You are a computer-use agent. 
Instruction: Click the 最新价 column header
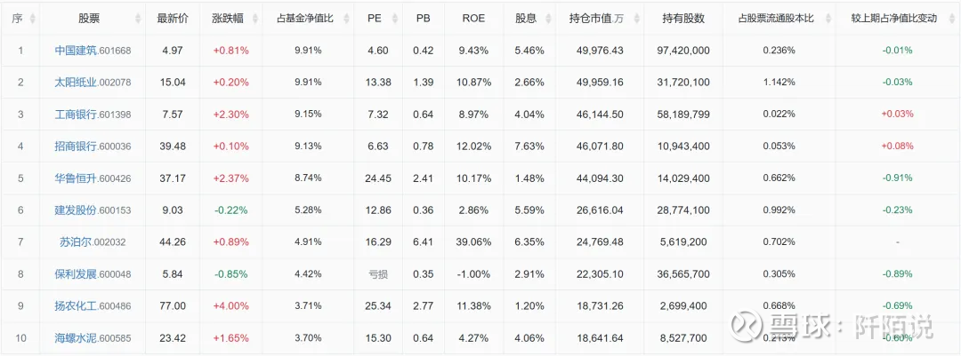(174, 19)
